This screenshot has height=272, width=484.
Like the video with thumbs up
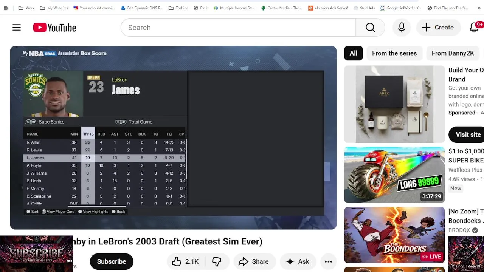[185, 261]
